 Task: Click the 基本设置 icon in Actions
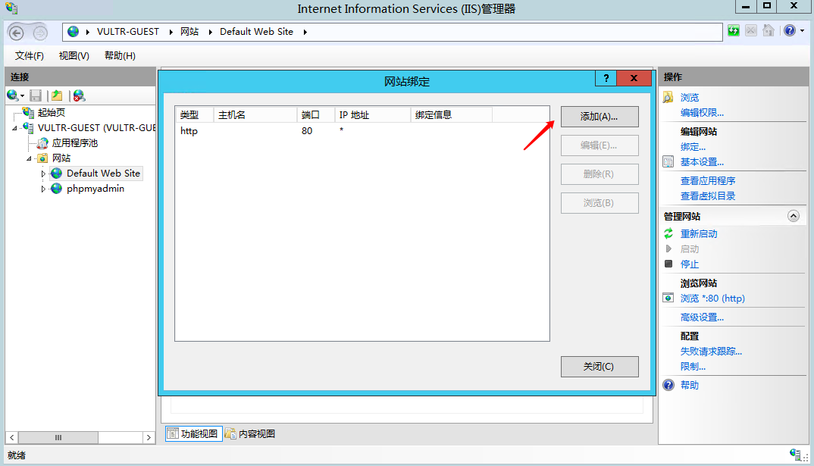[x=668, y=161]
